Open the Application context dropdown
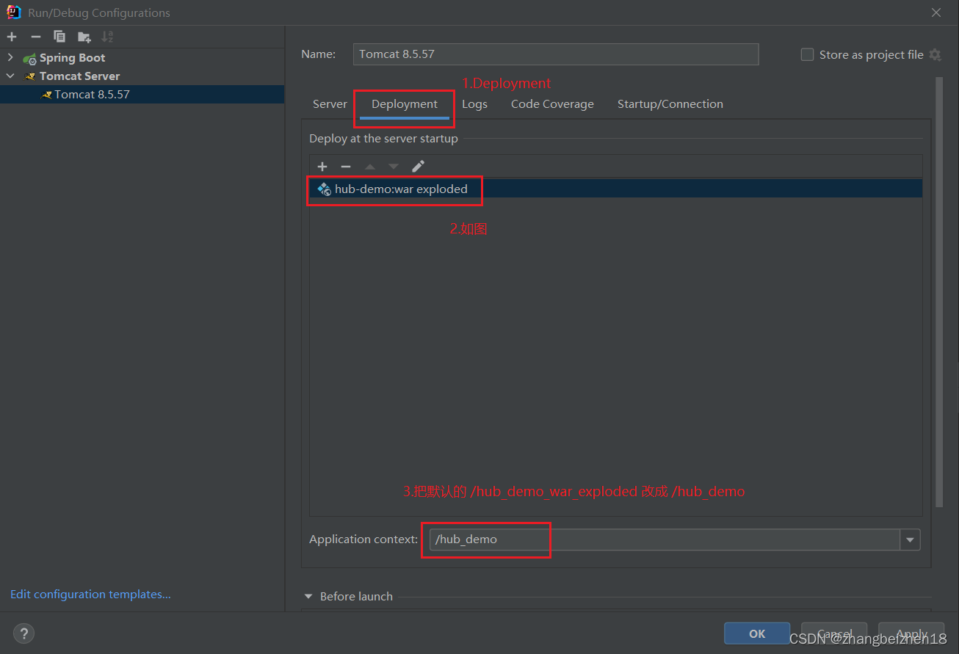 (x=910, y=539)
